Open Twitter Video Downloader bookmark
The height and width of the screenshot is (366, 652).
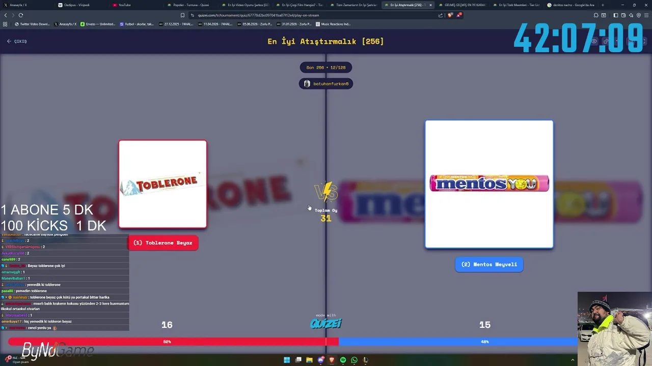click(32, 24)
